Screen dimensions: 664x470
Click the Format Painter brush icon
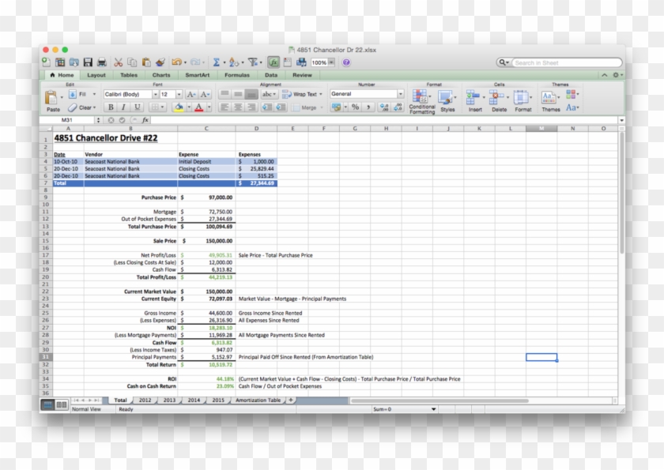[x=160, y=62]
